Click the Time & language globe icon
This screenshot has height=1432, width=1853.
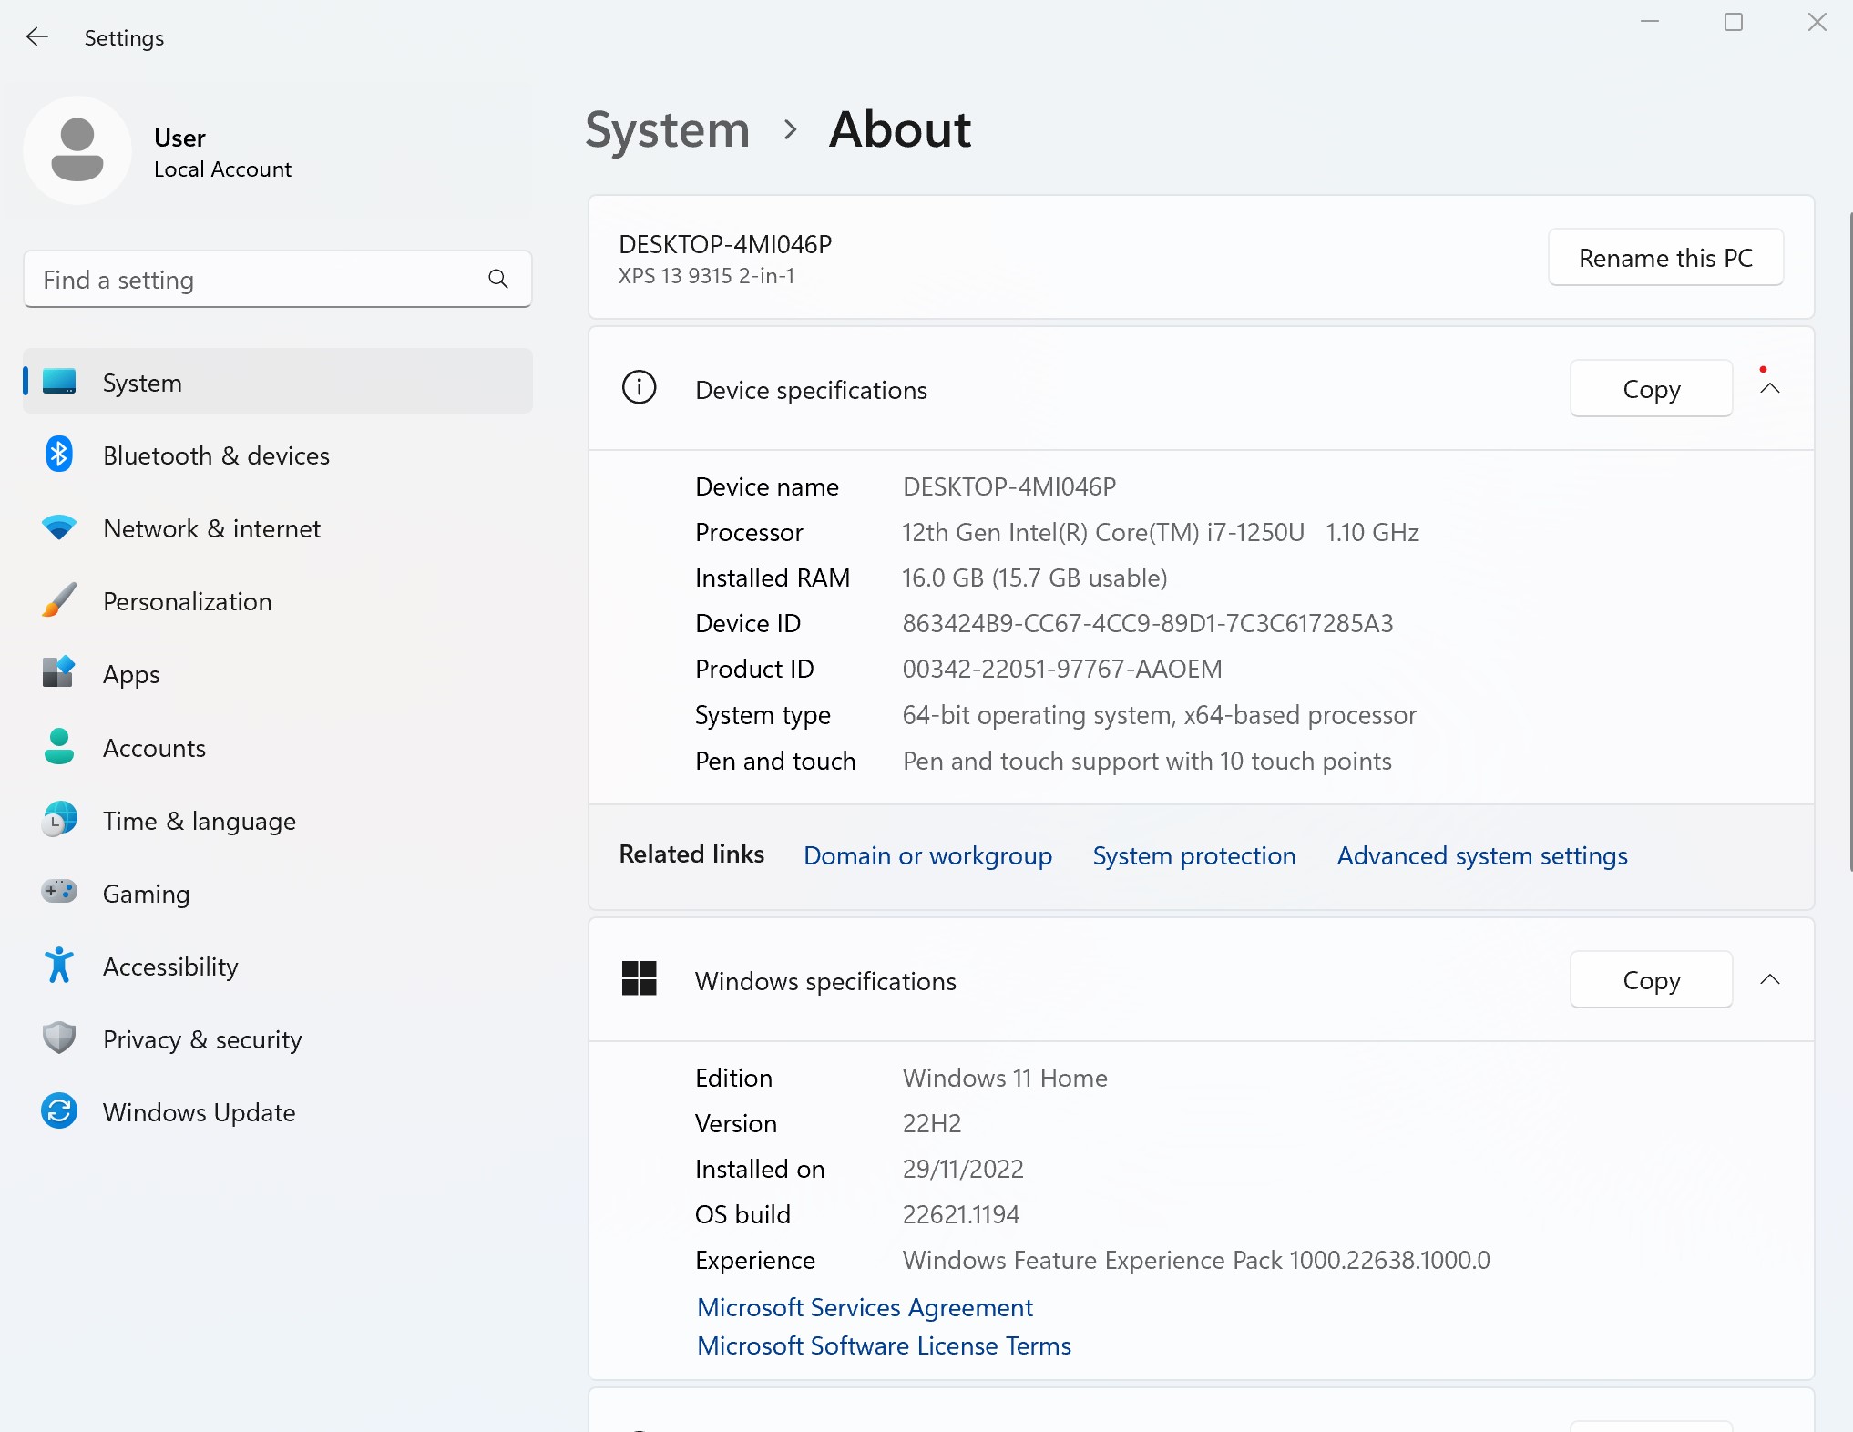(59, 819)
